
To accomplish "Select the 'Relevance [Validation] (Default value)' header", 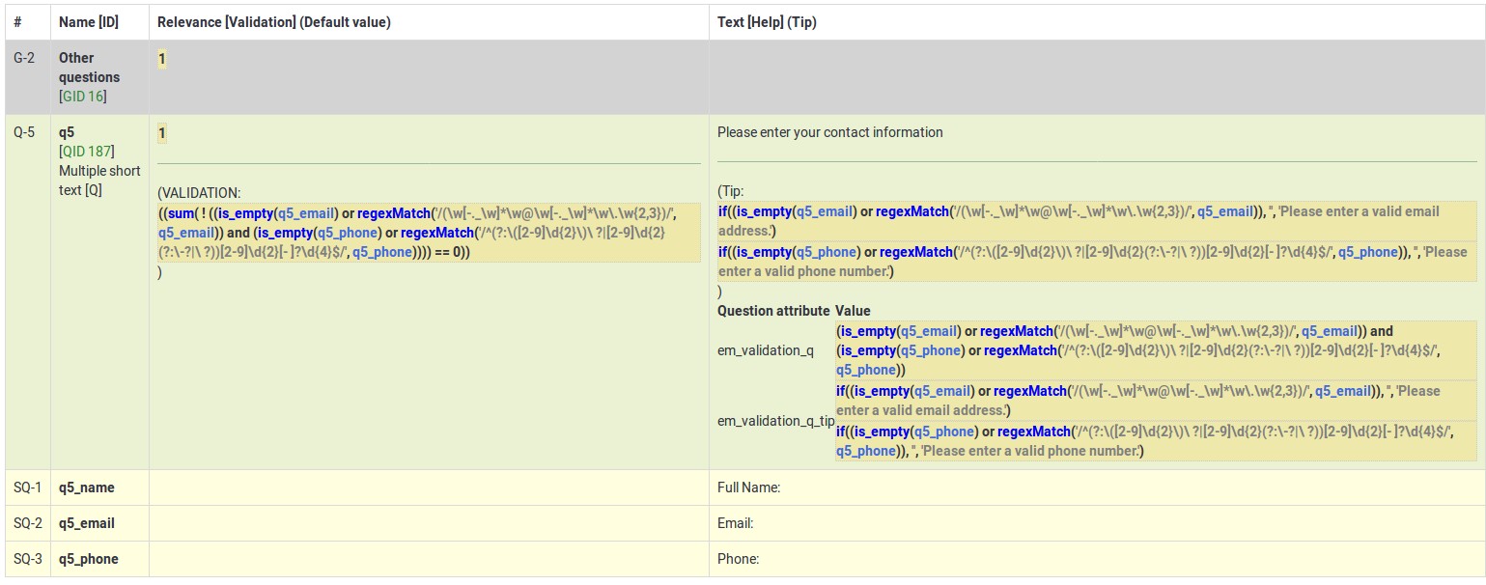I will pos(274,22).
